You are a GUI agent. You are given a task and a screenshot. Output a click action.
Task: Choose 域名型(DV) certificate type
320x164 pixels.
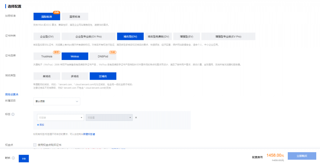[130, 37]
